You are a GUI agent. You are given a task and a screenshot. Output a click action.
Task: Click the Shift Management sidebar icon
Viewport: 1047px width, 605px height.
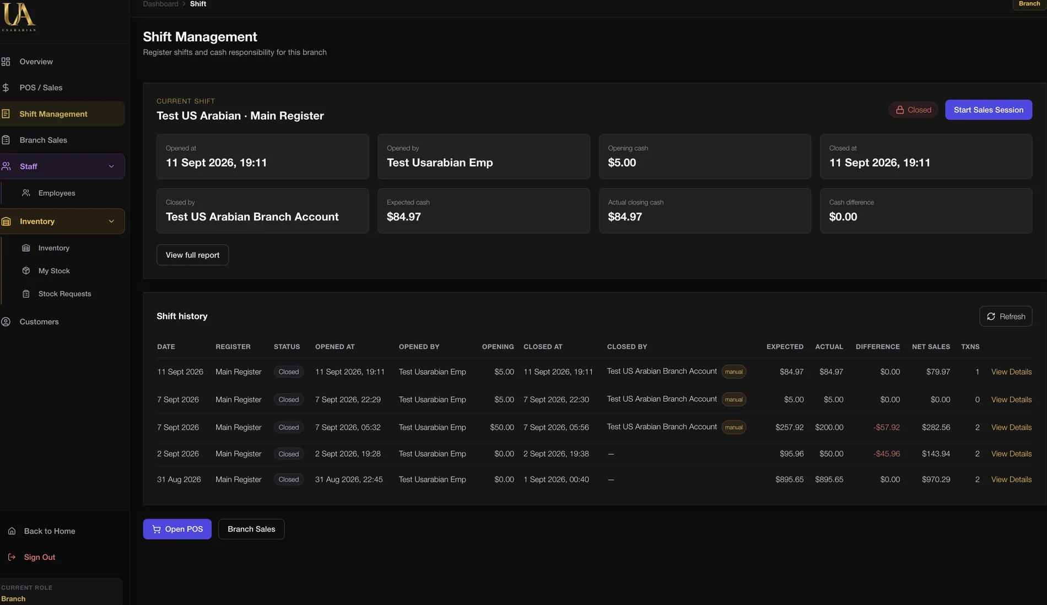pyautogui.click(x=6, y=114)
